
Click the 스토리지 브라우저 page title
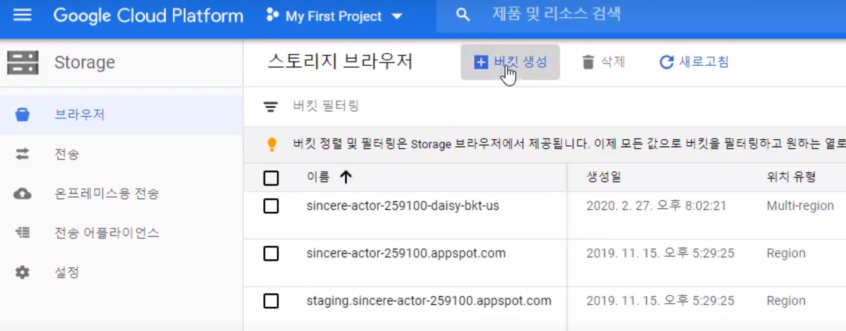click(x=340, y=62)
